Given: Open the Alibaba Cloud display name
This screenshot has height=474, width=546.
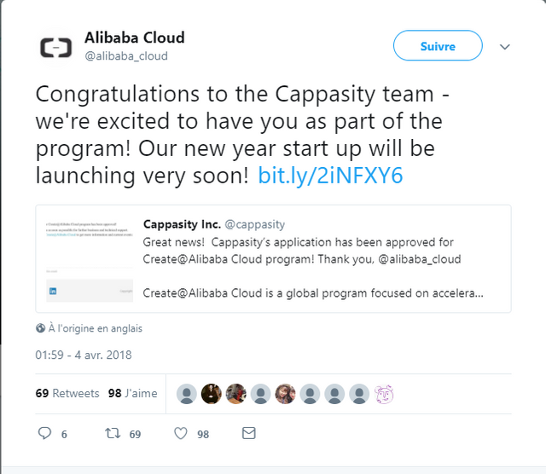Looking at the screenshot, I should pos(135,38).
